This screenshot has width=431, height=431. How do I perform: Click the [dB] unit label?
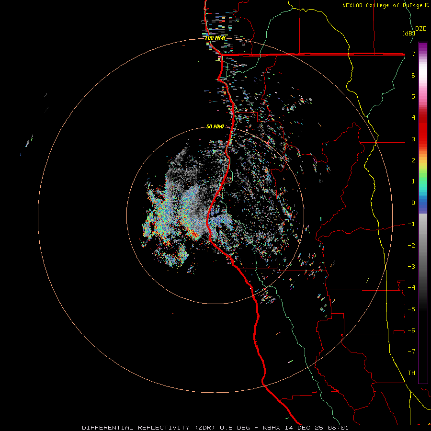tap(408, 33)
